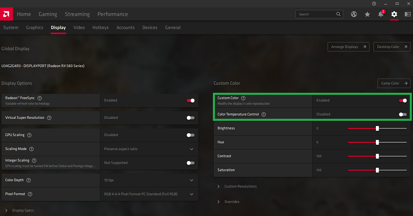The height and width of the screenshot is (216, 413).
Task: Click search magnifier icon
Action: pyautogui.click(x=339, y=14)
